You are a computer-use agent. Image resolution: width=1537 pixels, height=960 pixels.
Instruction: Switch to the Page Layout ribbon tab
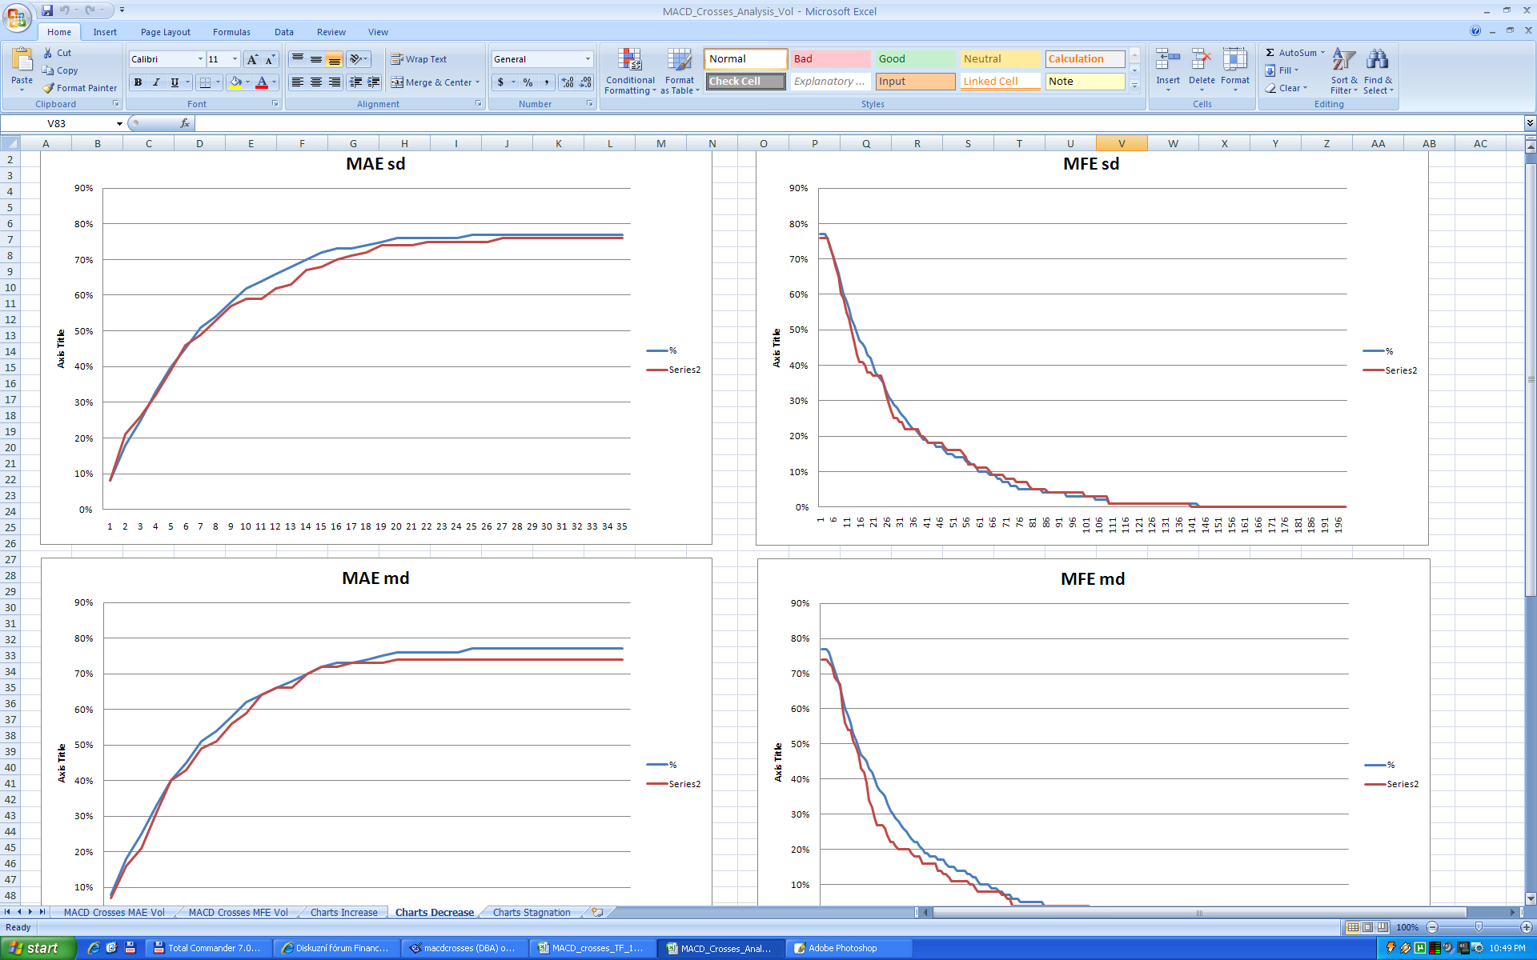click(x=165, y=32)
